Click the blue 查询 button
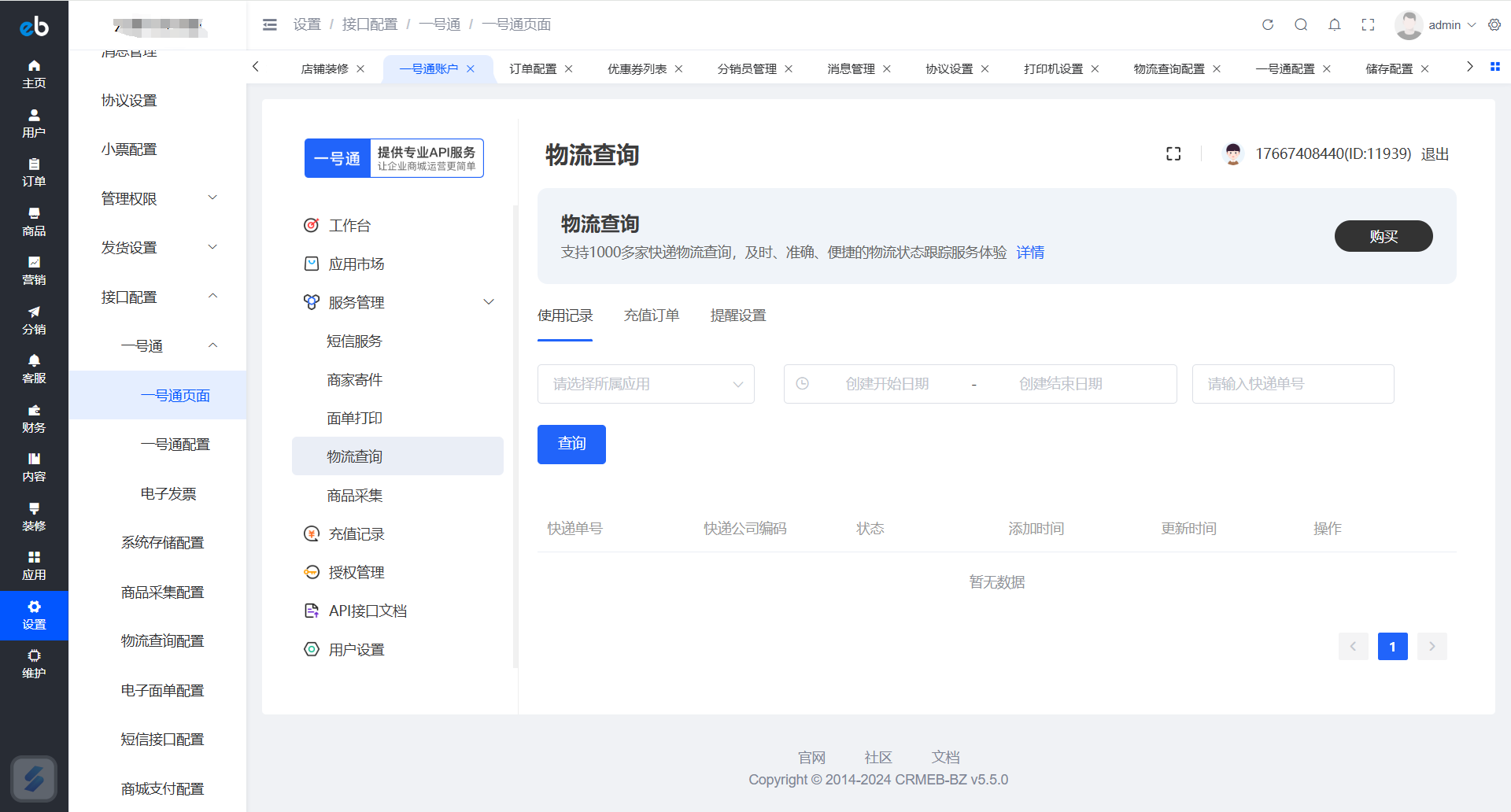 pos(571,445)
